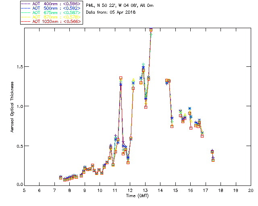This screenshot has width=258, height=206.
Task: Click the x-axis label 10
Action: 100,190
